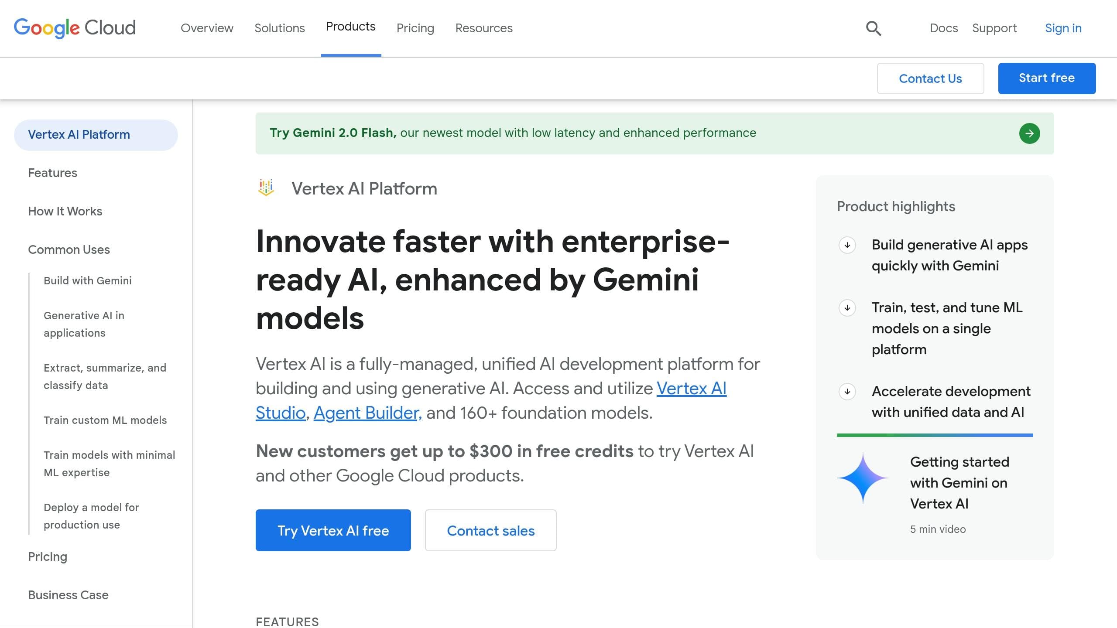
Task: Open the Overview nav item
Action: (x=207, y=28)
